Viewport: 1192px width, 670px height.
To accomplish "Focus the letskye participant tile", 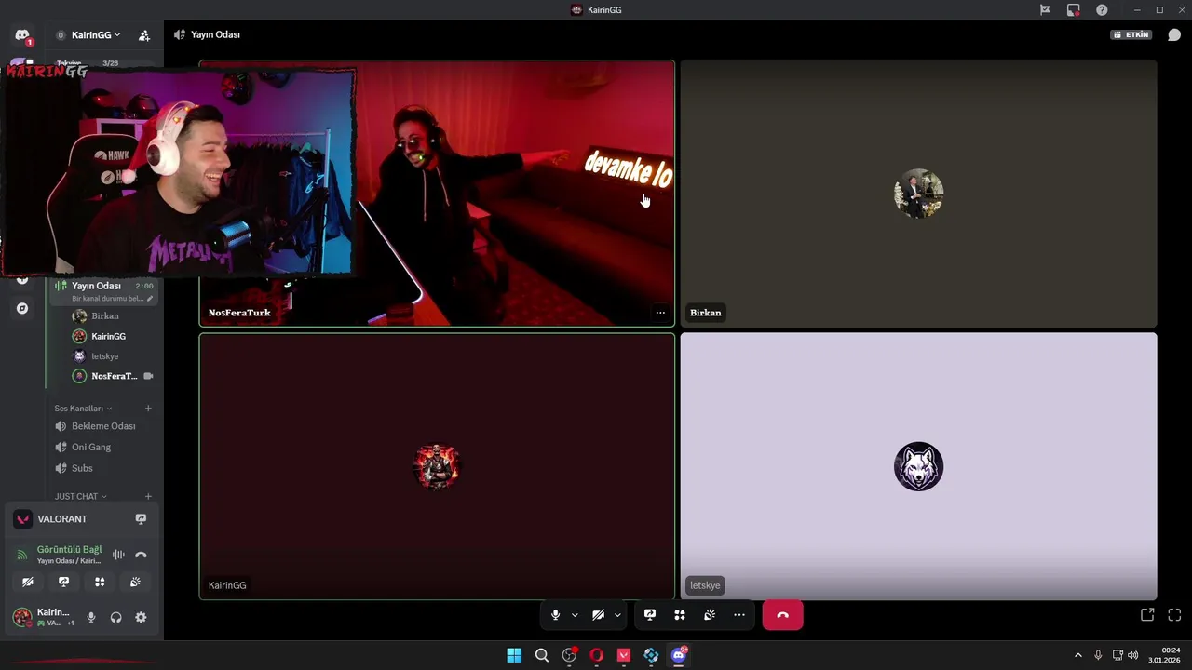I will [x=918, y=466].
